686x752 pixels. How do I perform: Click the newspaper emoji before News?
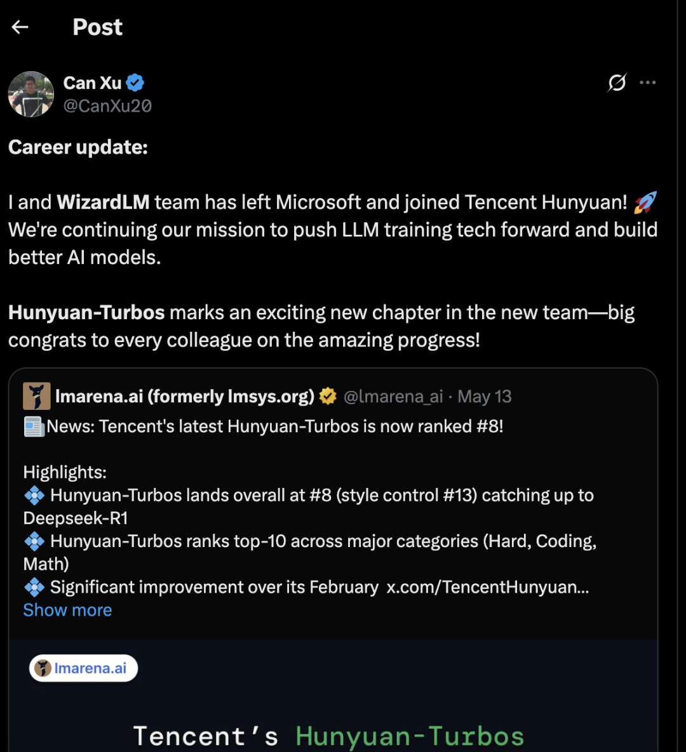pyautogui.click(x=34, y=426)
